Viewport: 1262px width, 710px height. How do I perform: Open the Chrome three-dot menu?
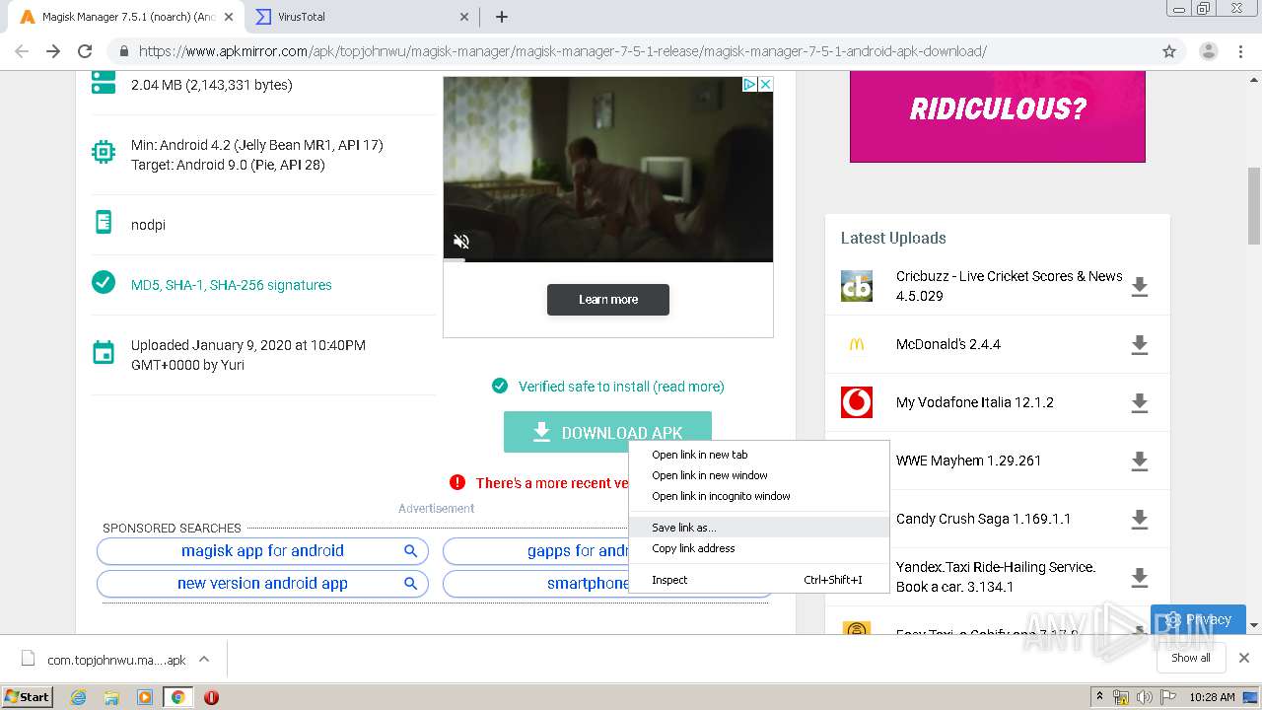point(1240,51)
